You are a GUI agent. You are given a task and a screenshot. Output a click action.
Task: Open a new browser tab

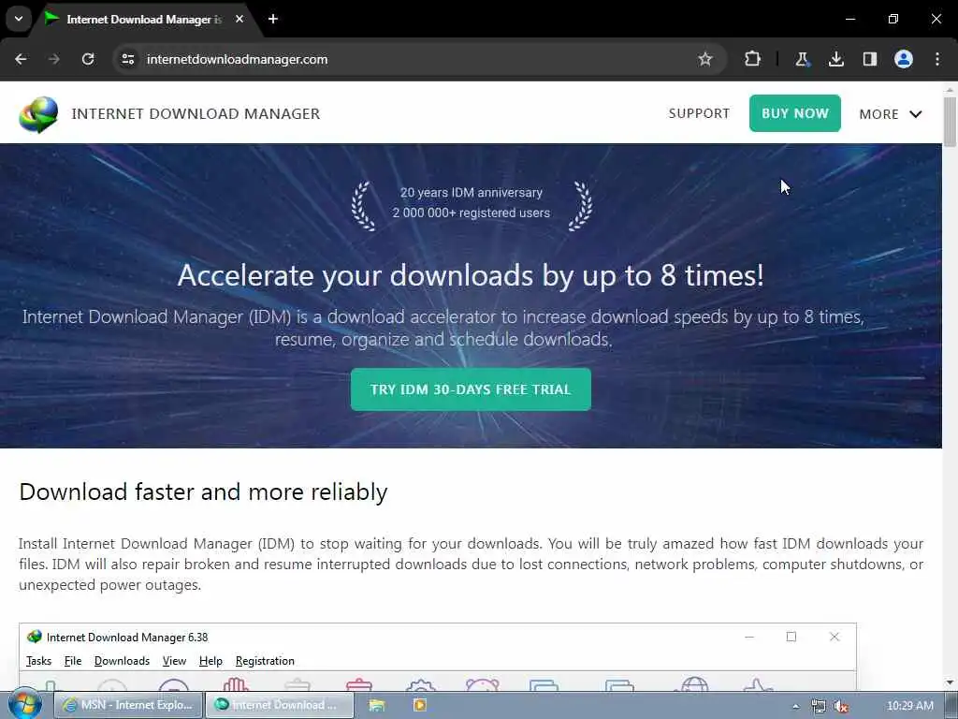pos(273,19)
